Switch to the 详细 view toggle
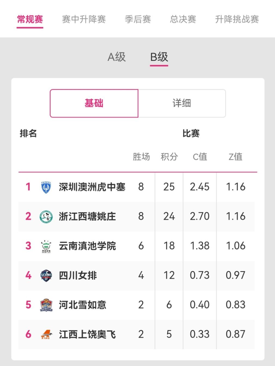275x366 pixels. [182, 103]
